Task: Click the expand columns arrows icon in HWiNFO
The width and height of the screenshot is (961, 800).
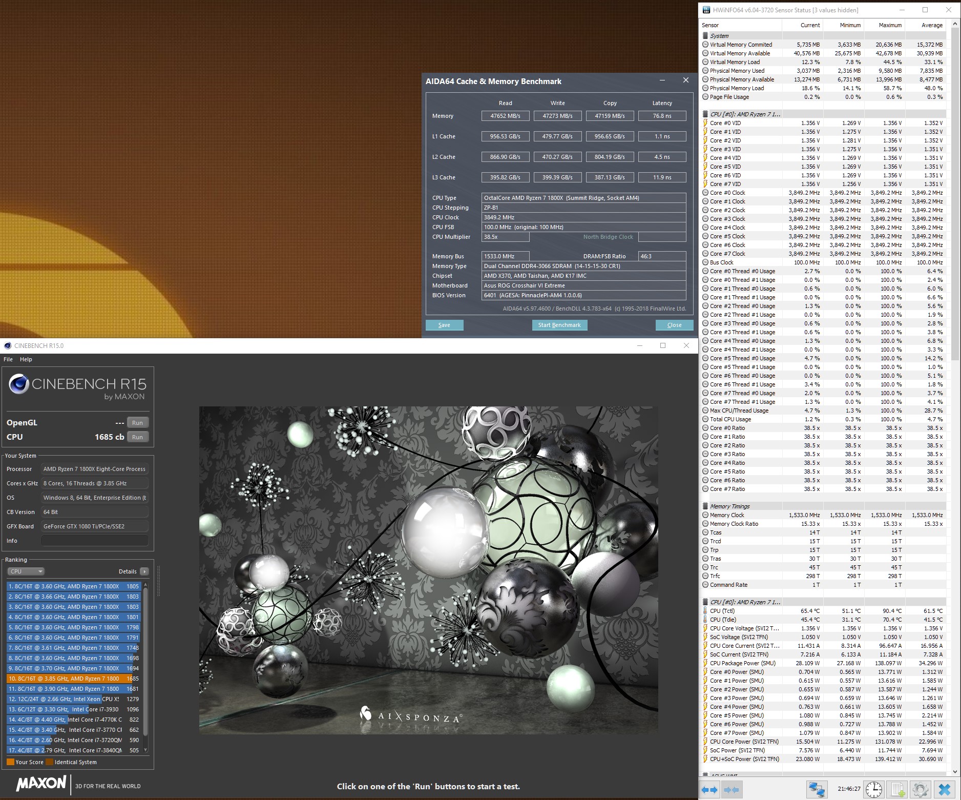Action: click(x=709, y=790)
